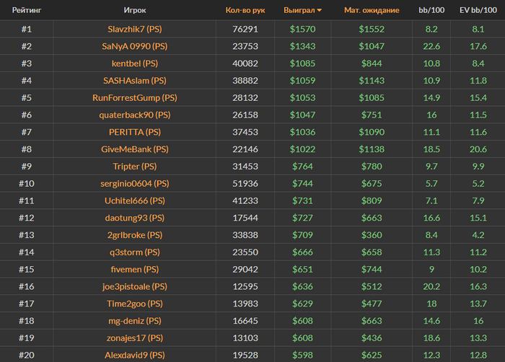This screenshot has width=505, height=362.
Task: Click the bb/100 column header
Action: (431, 11)
